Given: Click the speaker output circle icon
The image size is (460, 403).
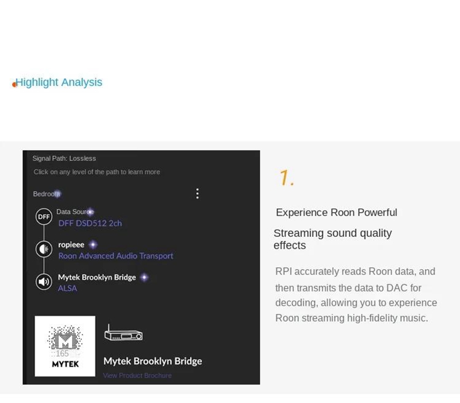Looking at the screenshot, I should [x=44, y=282].
